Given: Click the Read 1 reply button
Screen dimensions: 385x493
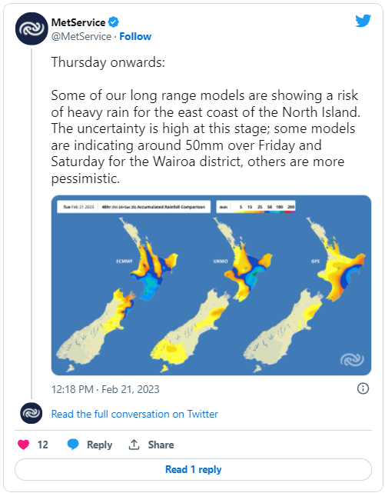Looking at the screenshot, I should tap(193, 469).
